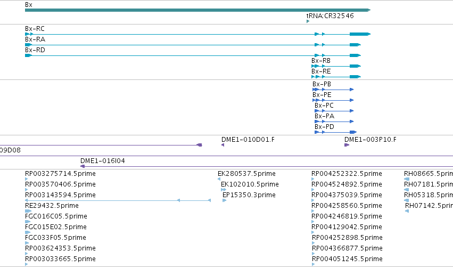The width and height of the screenshot is (453, 267).
Task: Click the Bx-RB last exon block
Action: click(x=355, y=66)
